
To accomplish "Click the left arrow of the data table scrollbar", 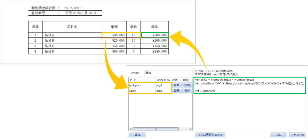I will point(130,129).
